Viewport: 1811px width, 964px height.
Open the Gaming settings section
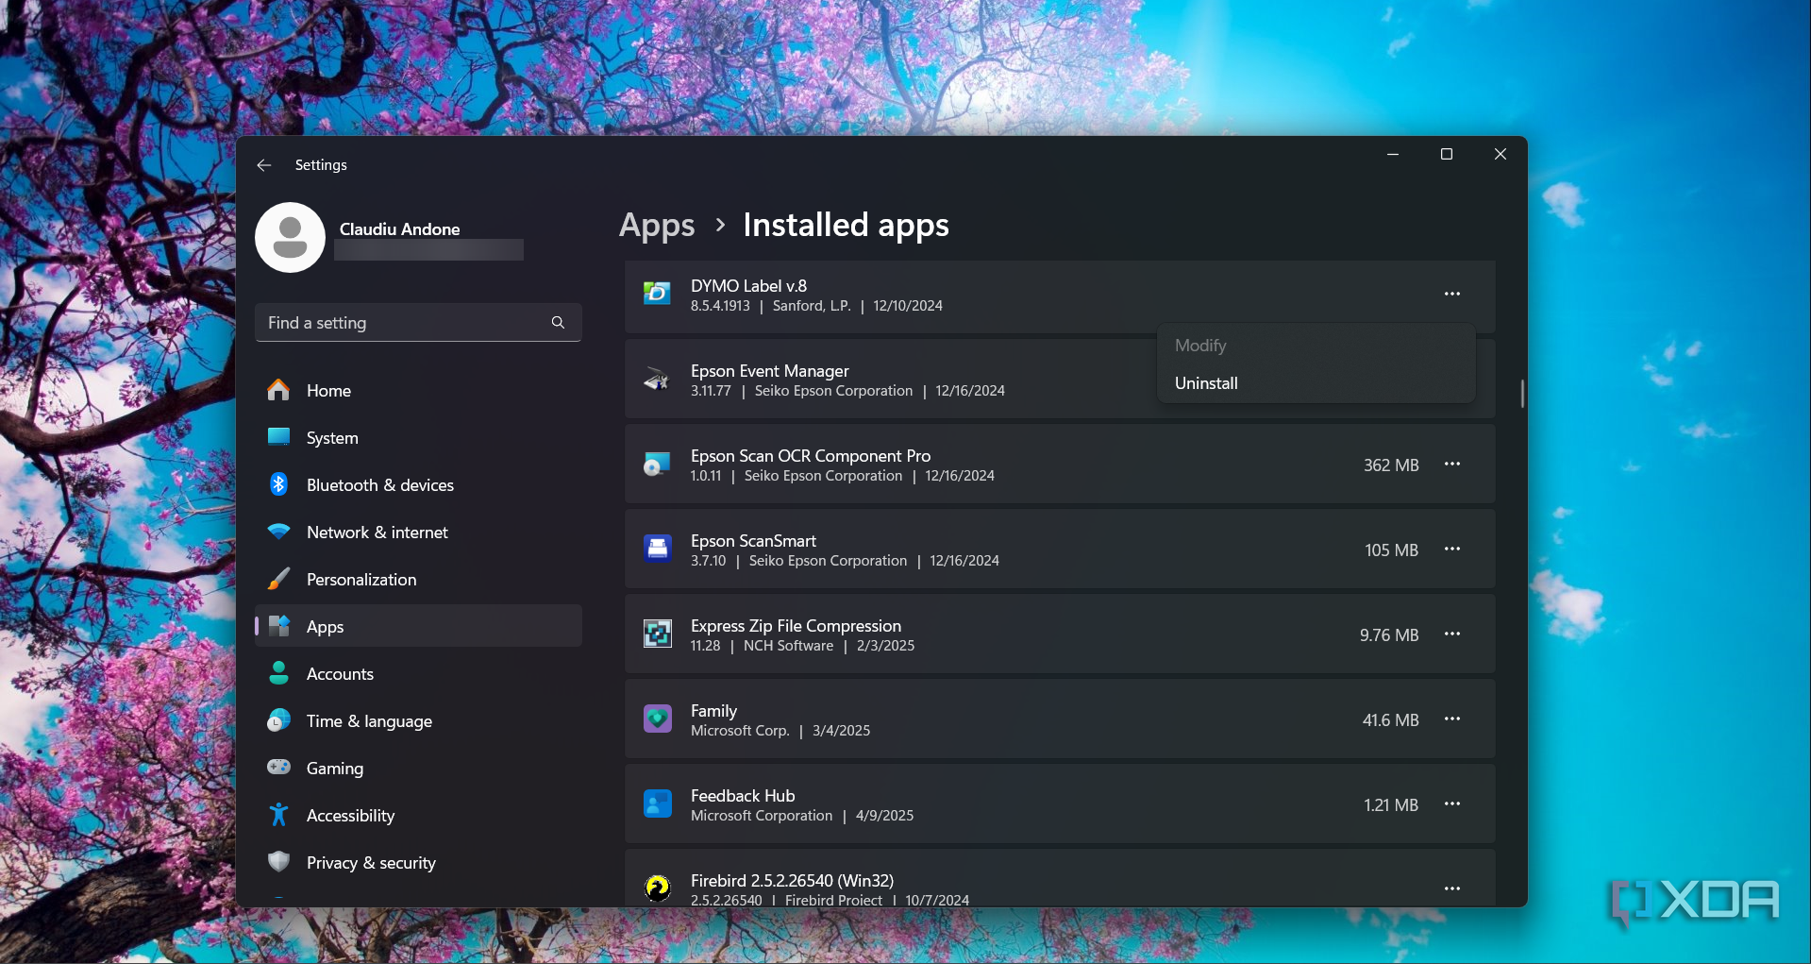[418, 769]
